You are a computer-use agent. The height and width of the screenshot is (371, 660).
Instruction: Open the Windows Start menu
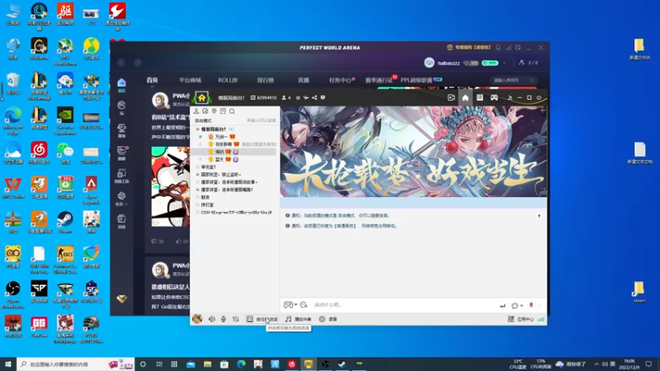tap(8, 364)
